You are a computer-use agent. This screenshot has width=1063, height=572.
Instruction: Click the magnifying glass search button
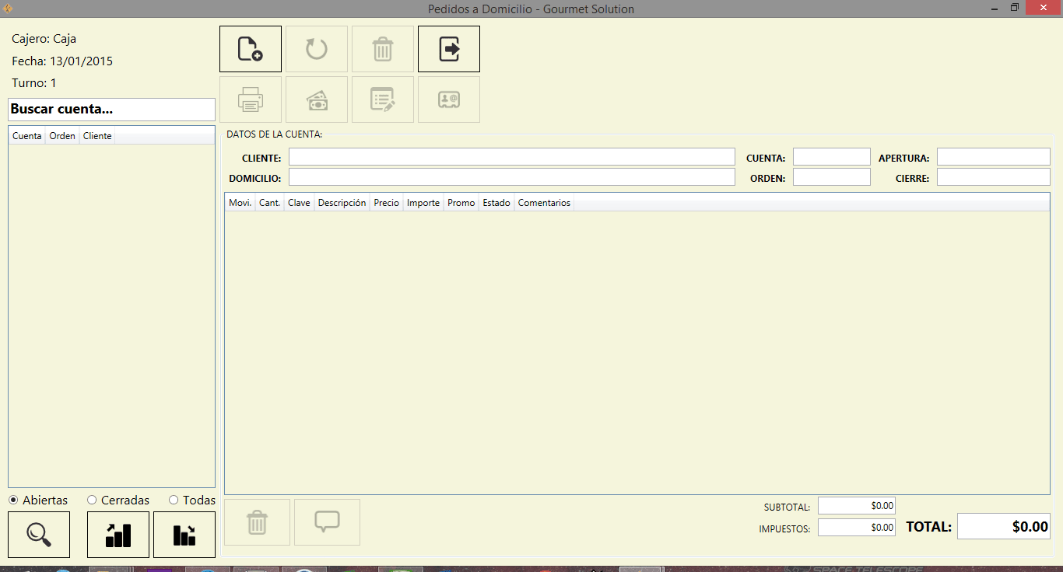[39, 535]
